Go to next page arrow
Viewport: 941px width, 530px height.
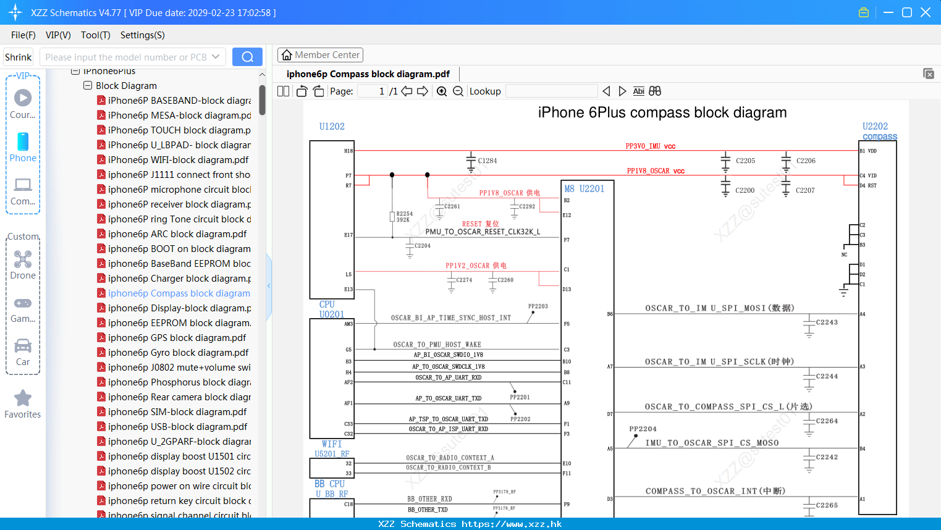click(423, 91)
